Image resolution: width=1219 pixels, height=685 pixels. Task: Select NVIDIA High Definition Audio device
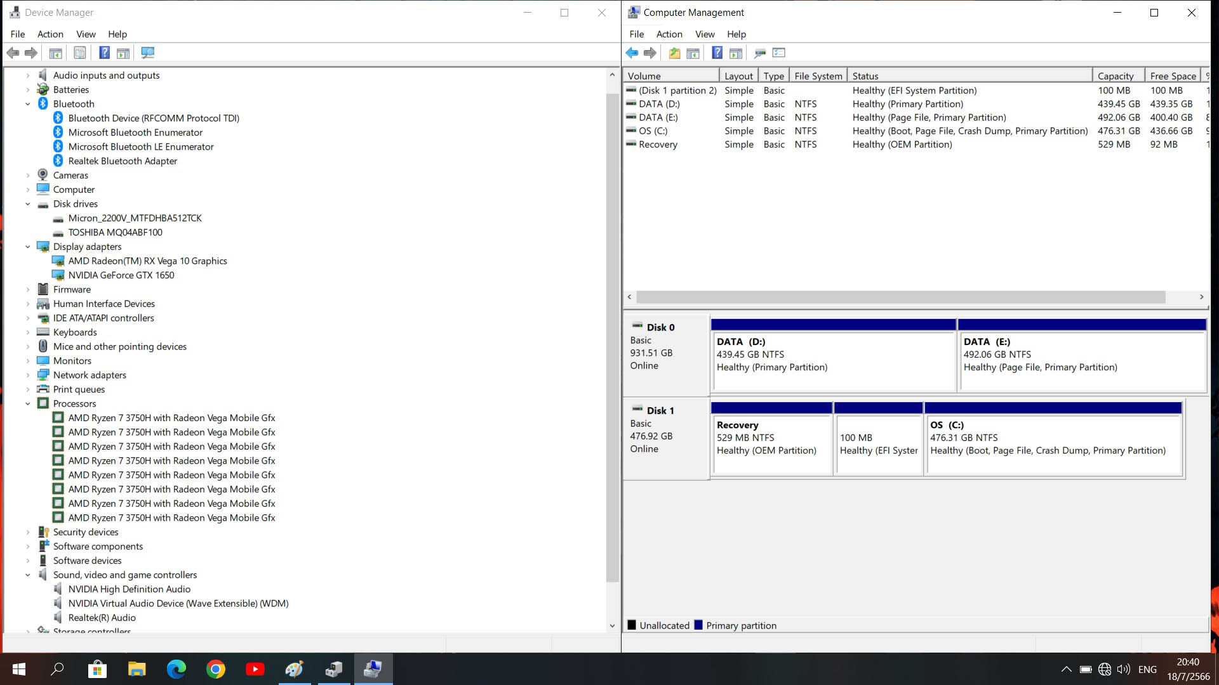pos(130,589)
